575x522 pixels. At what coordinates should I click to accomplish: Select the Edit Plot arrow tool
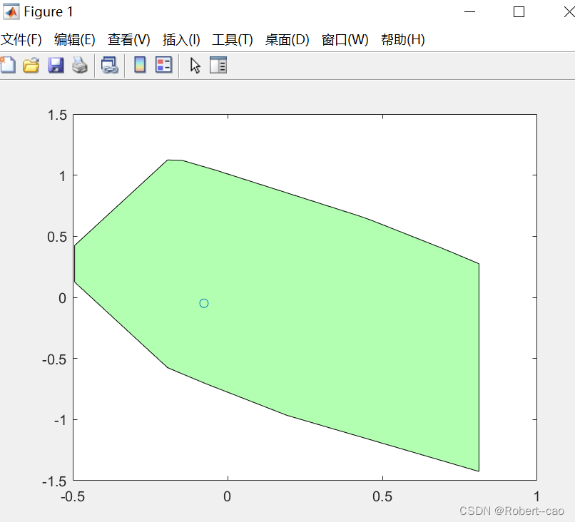tap(195, 66)
